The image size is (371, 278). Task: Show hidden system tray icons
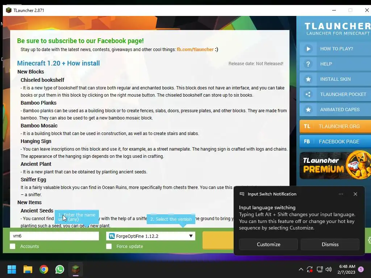(301, 269)
